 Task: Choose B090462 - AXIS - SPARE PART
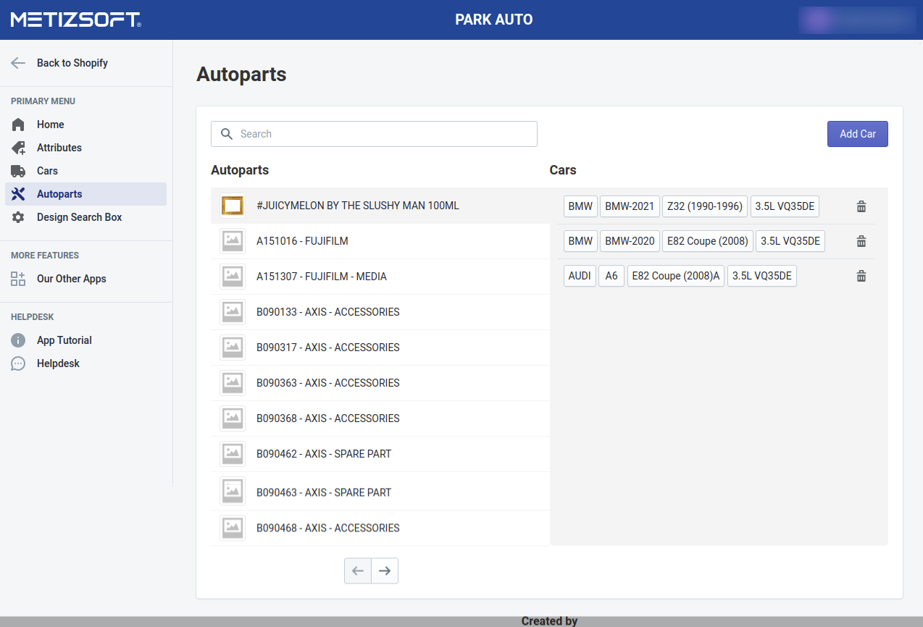click(x=323, y=454)
